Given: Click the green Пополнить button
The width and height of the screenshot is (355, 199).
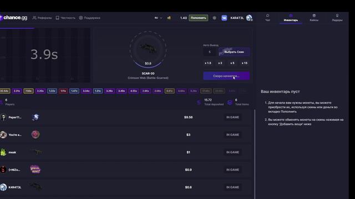Looking at the screenshot, I should pos(199,18).
